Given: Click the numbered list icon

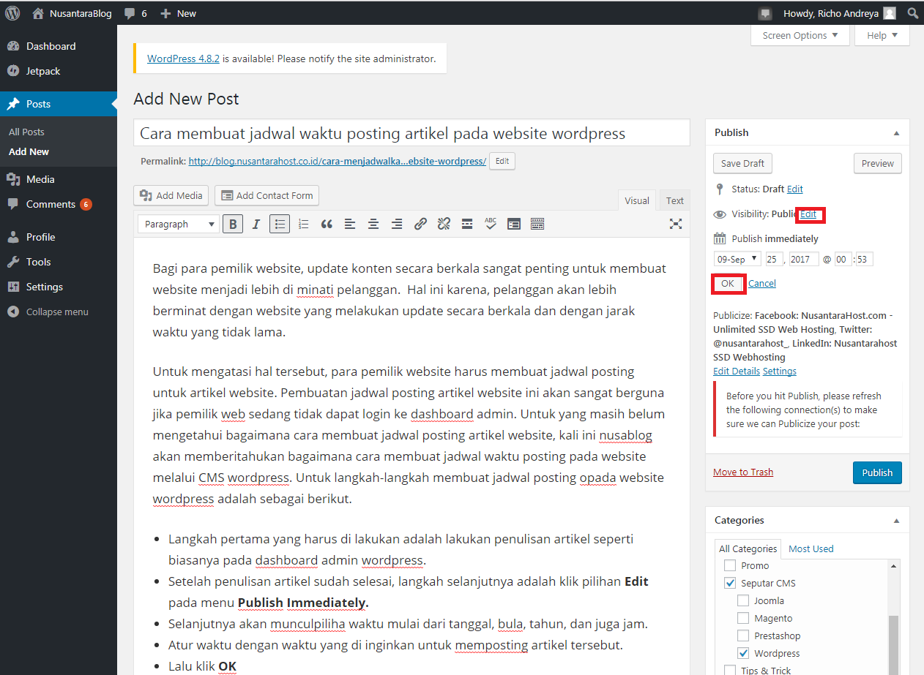Looking at the screenshot, I should click(x=303, y=225).
